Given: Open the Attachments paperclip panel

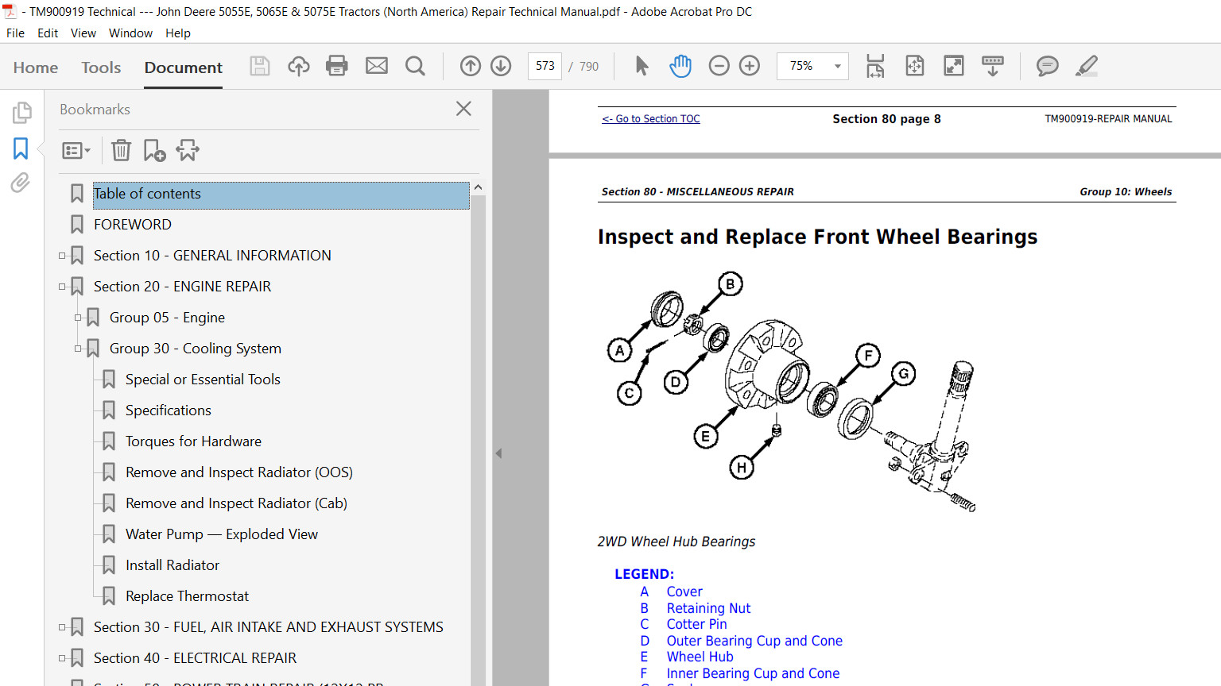Looking at the screenshot, I should [x=21, y=183].
